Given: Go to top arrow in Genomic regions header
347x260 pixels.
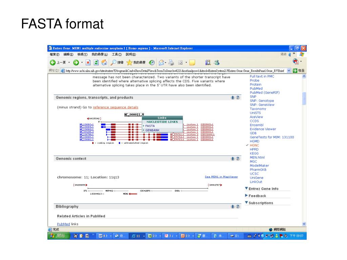Looking at the screenshot, I should click(232, 97).
